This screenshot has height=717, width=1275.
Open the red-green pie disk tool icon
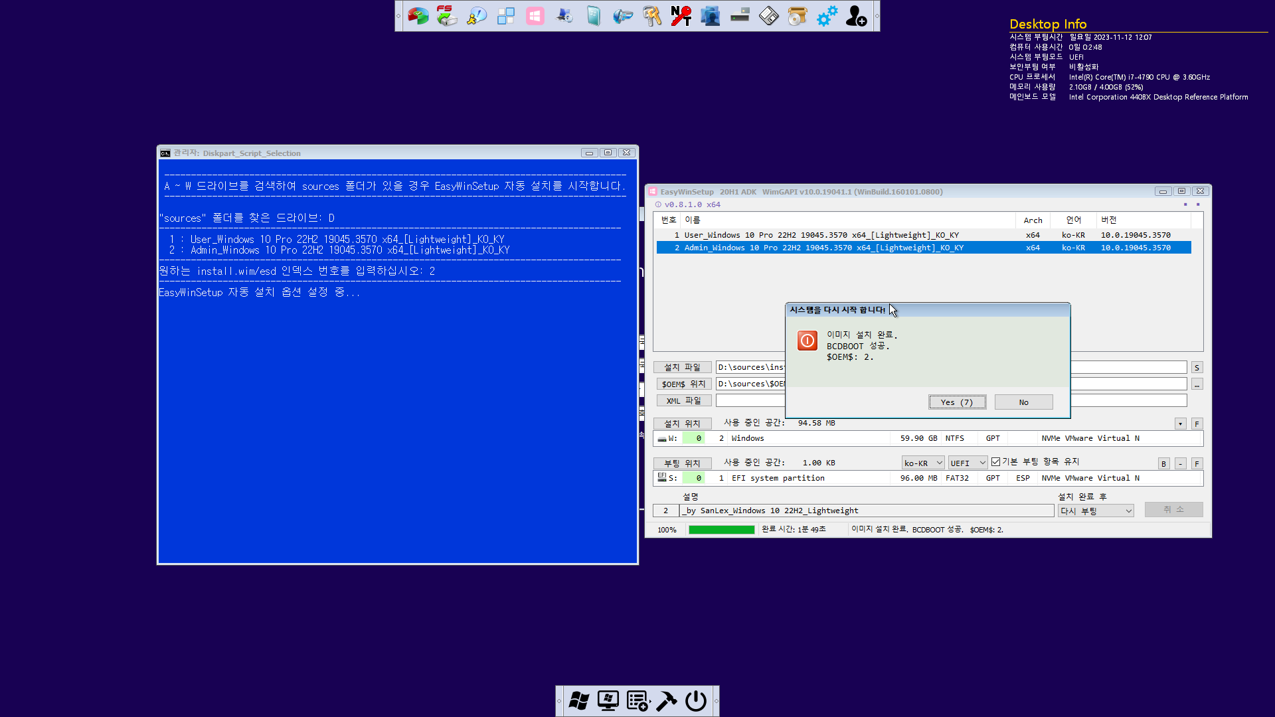click(418, 15)
